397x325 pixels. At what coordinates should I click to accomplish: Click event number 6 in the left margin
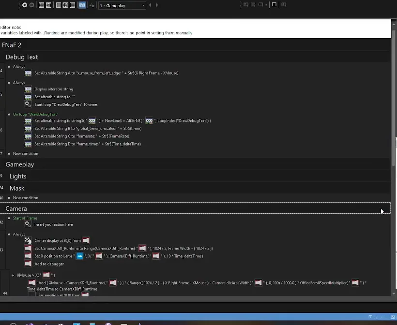[x=1, y=130]
